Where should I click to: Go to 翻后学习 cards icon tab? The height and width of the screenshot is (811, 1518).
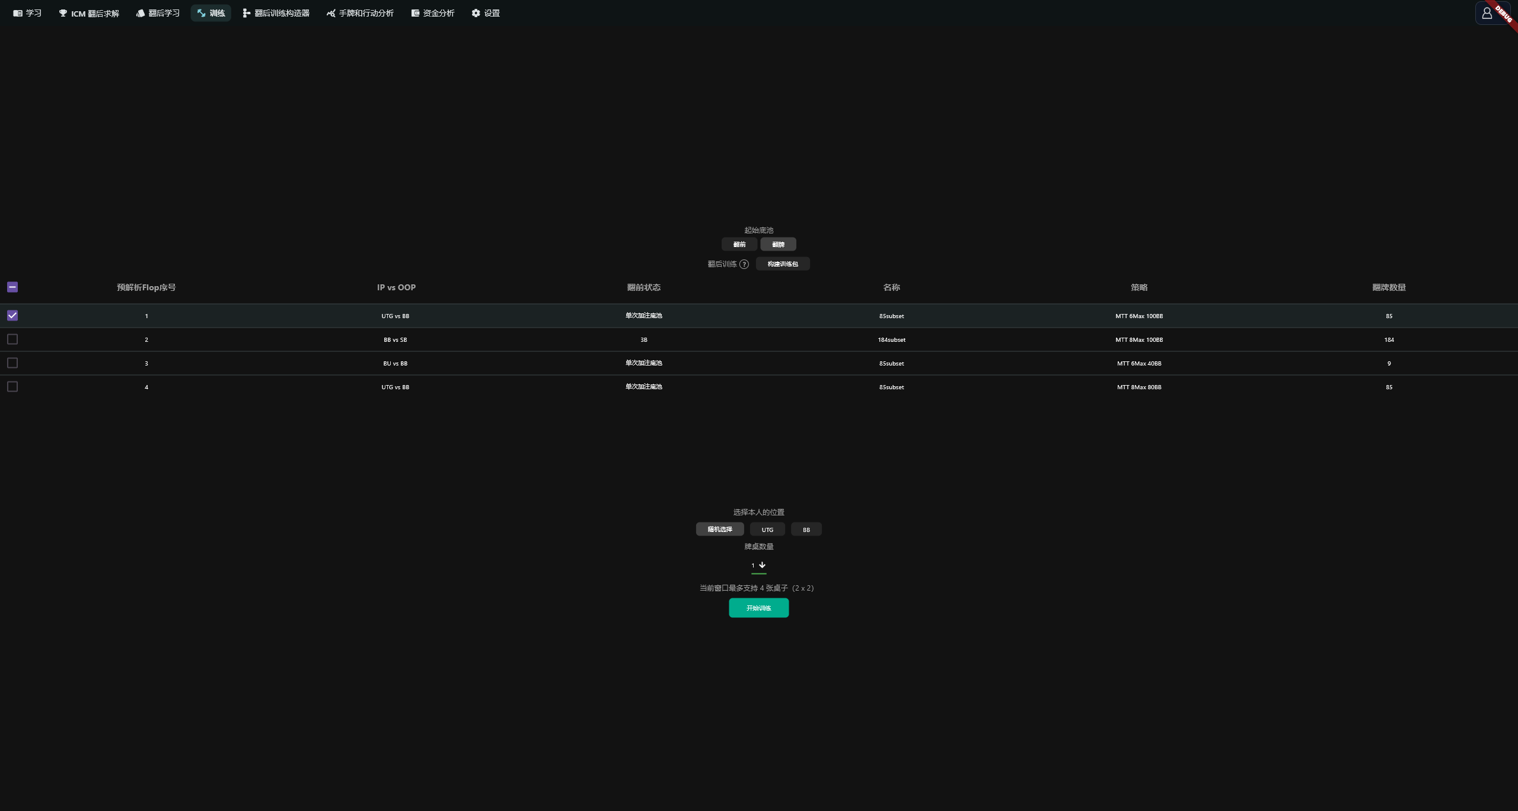point(158,13)
